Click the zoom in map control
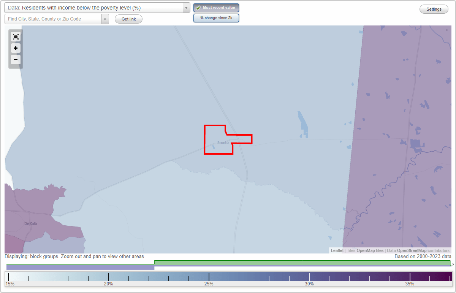The height and width of the screenshot is (293, 456). coord(16,48)
